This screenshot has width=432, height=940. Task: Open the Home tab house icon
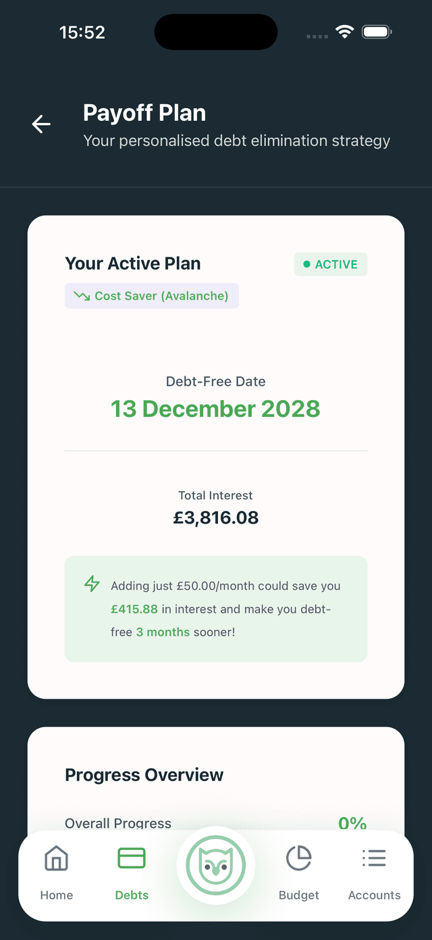tap(56, 859)
